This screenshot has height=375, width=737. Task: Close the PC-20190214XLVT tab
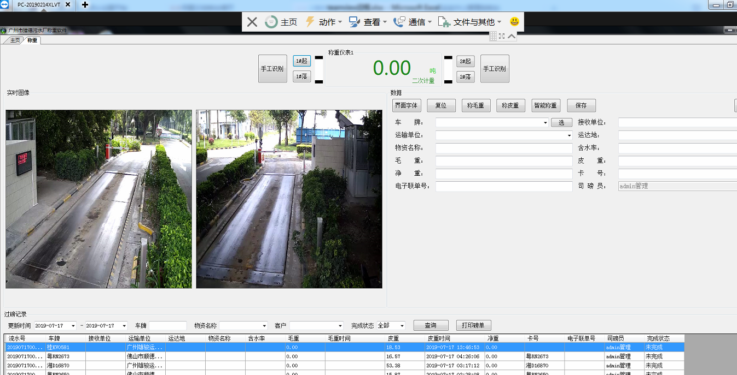68,5
